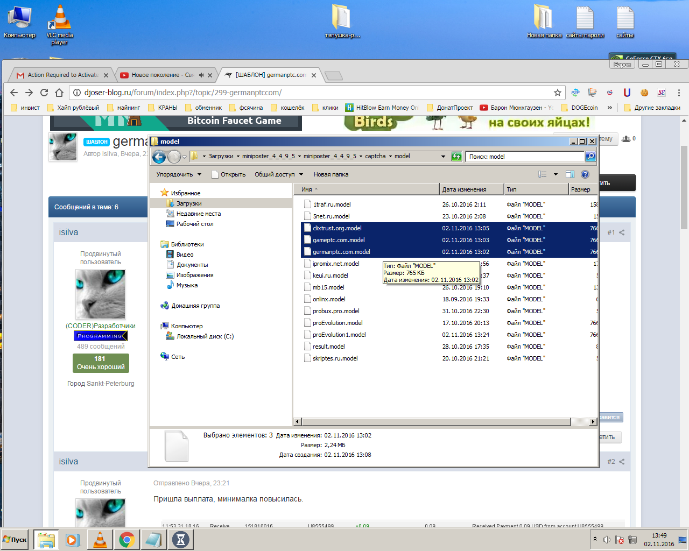Screen dimensions: 689x551
Task: Click the R2P extension icon
Action: pos(575,93)
